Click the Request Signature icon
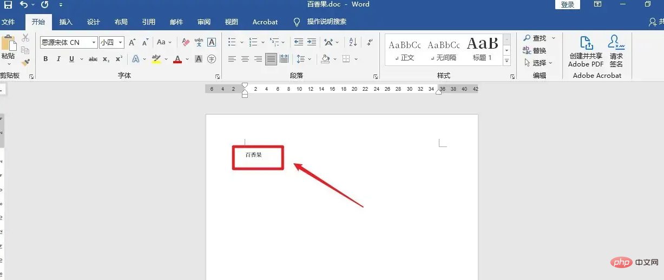 click(x=616, y=52)
